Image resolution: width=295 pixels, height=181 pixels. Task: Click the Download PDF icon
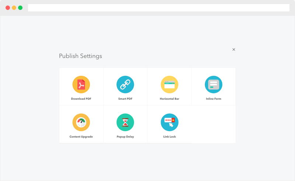coord(81,85)
